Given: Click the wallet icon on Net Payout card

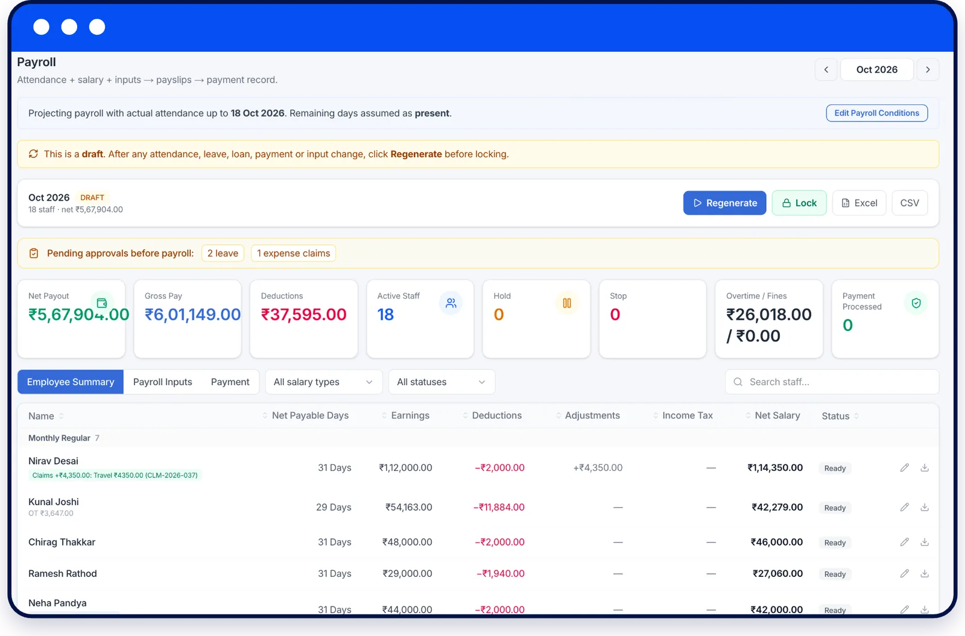Looking at the screenshot, I should (x=102, y=303).
